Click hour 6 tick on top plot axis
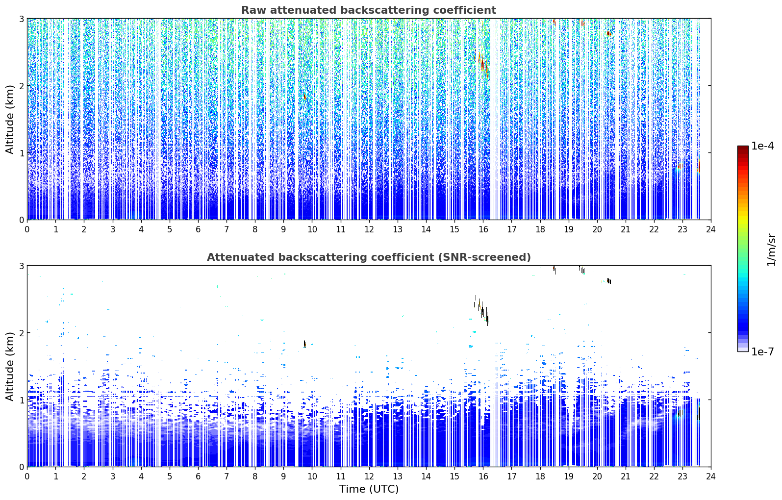The width and height of the screenshot is (782, 500). tap(198, 229)
